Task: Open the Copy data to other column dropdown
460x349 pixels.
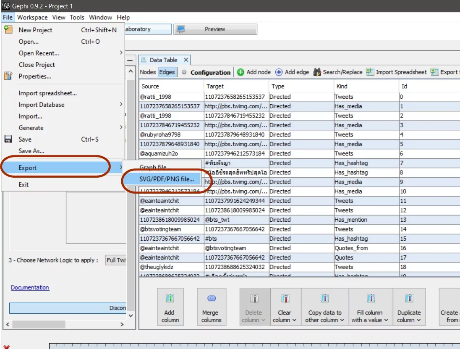Action: tap(342, 320)
